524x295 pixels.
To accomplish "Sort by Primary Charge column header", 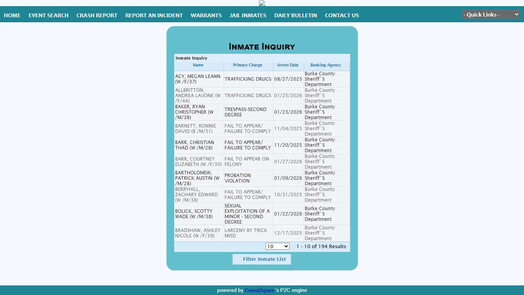I will pos(248,65).
